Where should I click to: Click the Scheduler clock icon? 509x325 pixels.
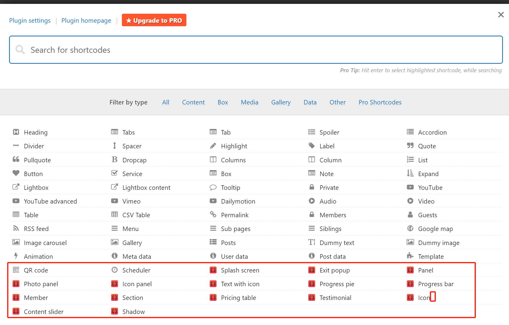[x=114, y=270]
